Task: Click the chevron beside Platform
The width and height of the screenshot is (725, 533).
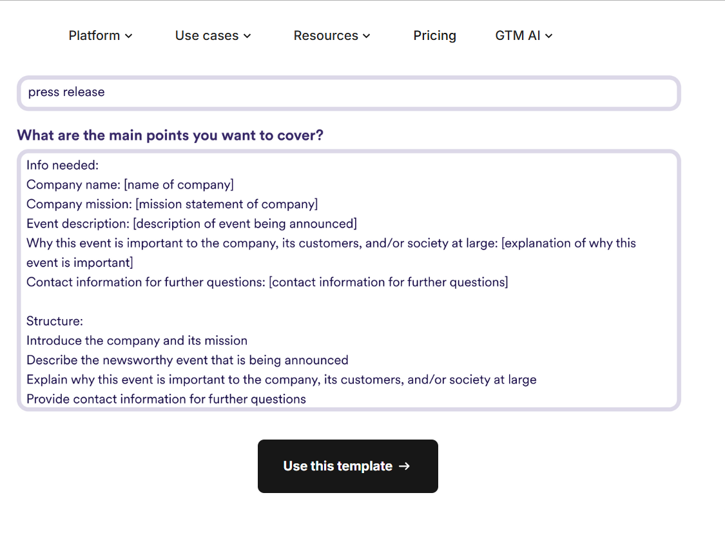Action: click(128, 36)
